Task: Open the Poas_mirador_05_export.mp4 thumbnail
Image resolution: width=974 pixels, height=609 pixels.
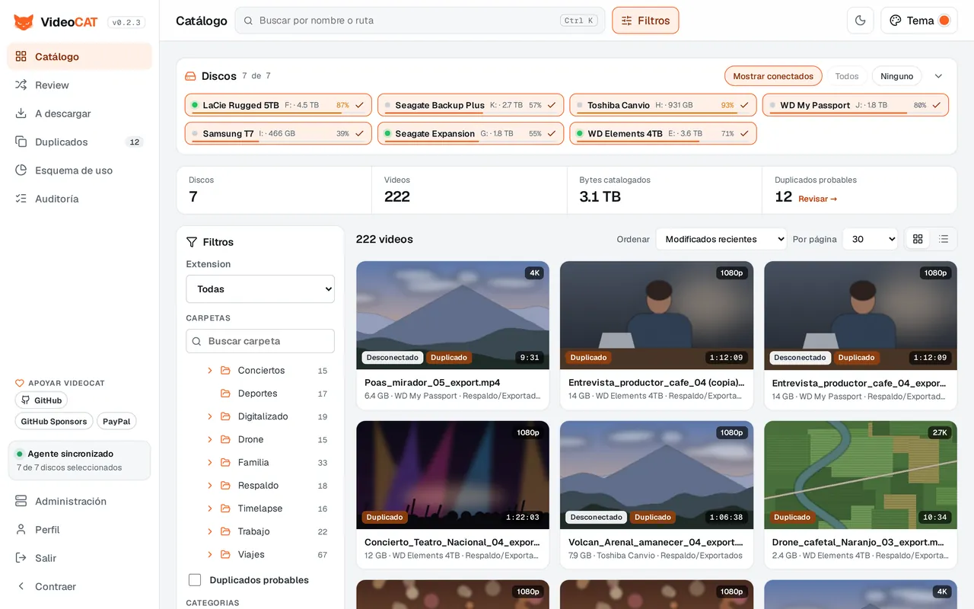Action: coord(453,315)
